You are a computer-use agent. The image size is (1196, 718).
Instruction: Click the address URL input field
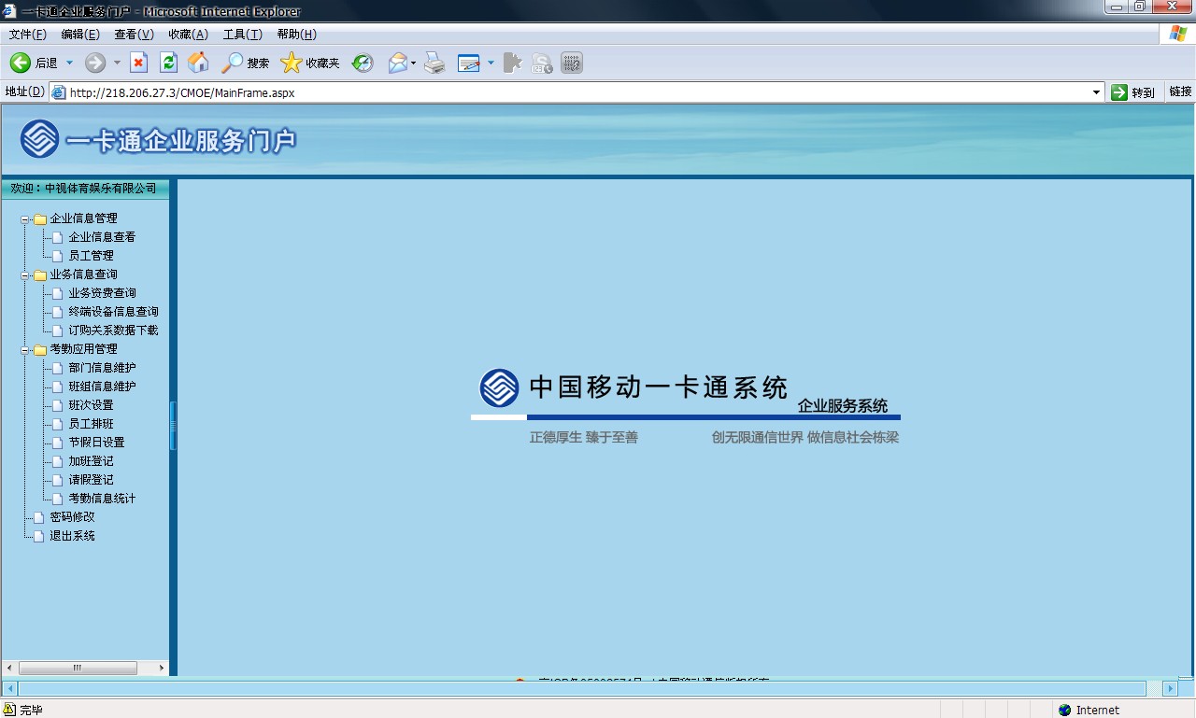577,92
